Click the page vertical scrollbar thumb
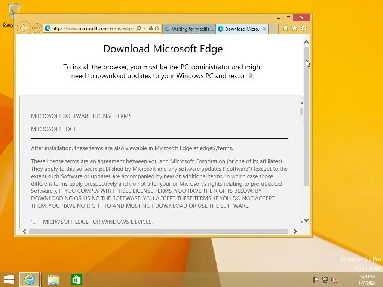This screenshot has height=287, width=383. click(x=307, y=116)
